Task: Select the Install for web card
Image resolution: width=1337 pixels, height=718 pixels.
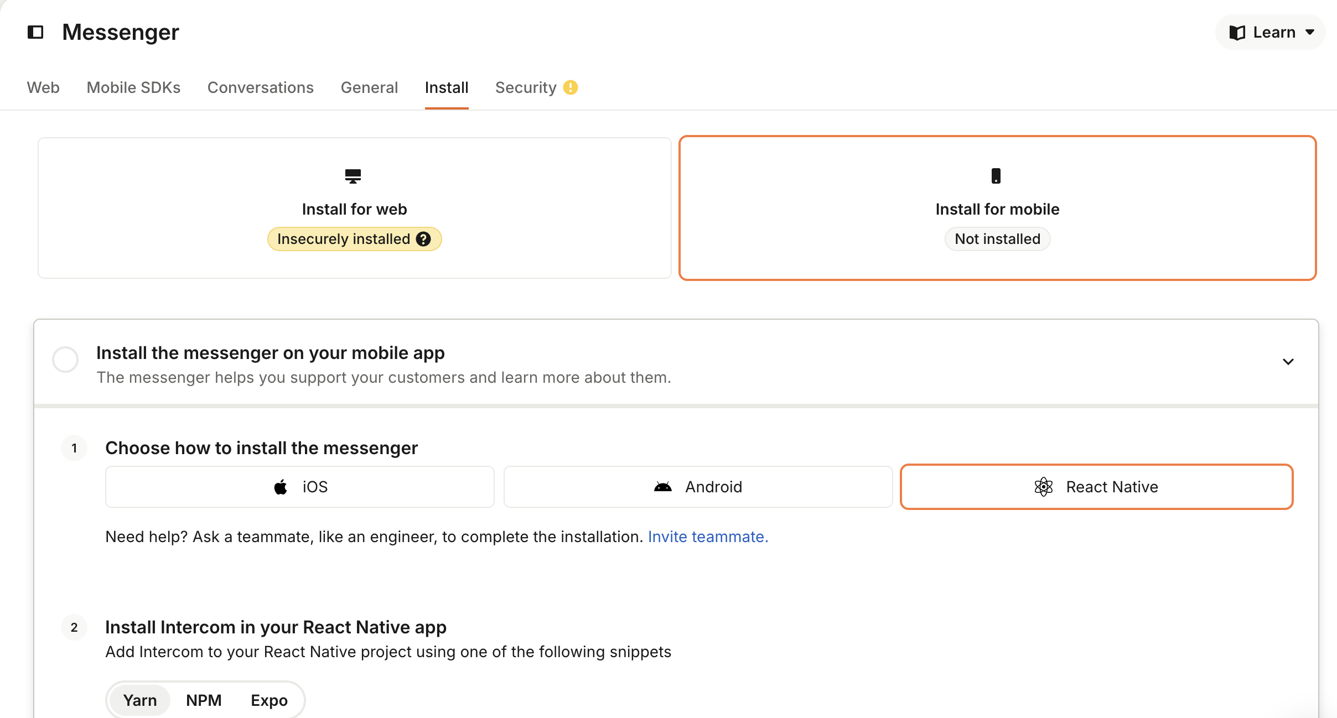Action: (355, 208)
